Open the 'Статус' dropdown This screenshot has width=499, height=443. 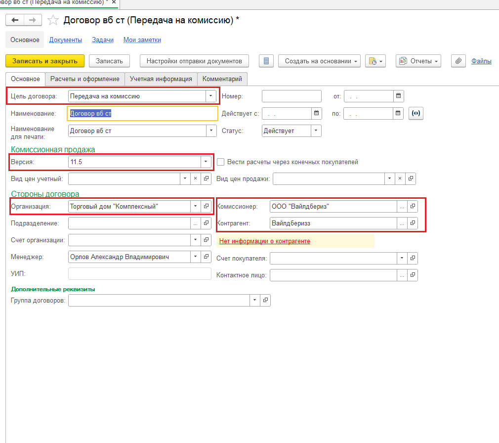point(316,131)
